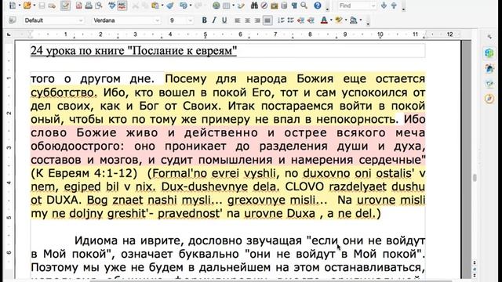Select the Format Paintbrush tool
This screenshot has width=502, height=282.
pos(170,5)
